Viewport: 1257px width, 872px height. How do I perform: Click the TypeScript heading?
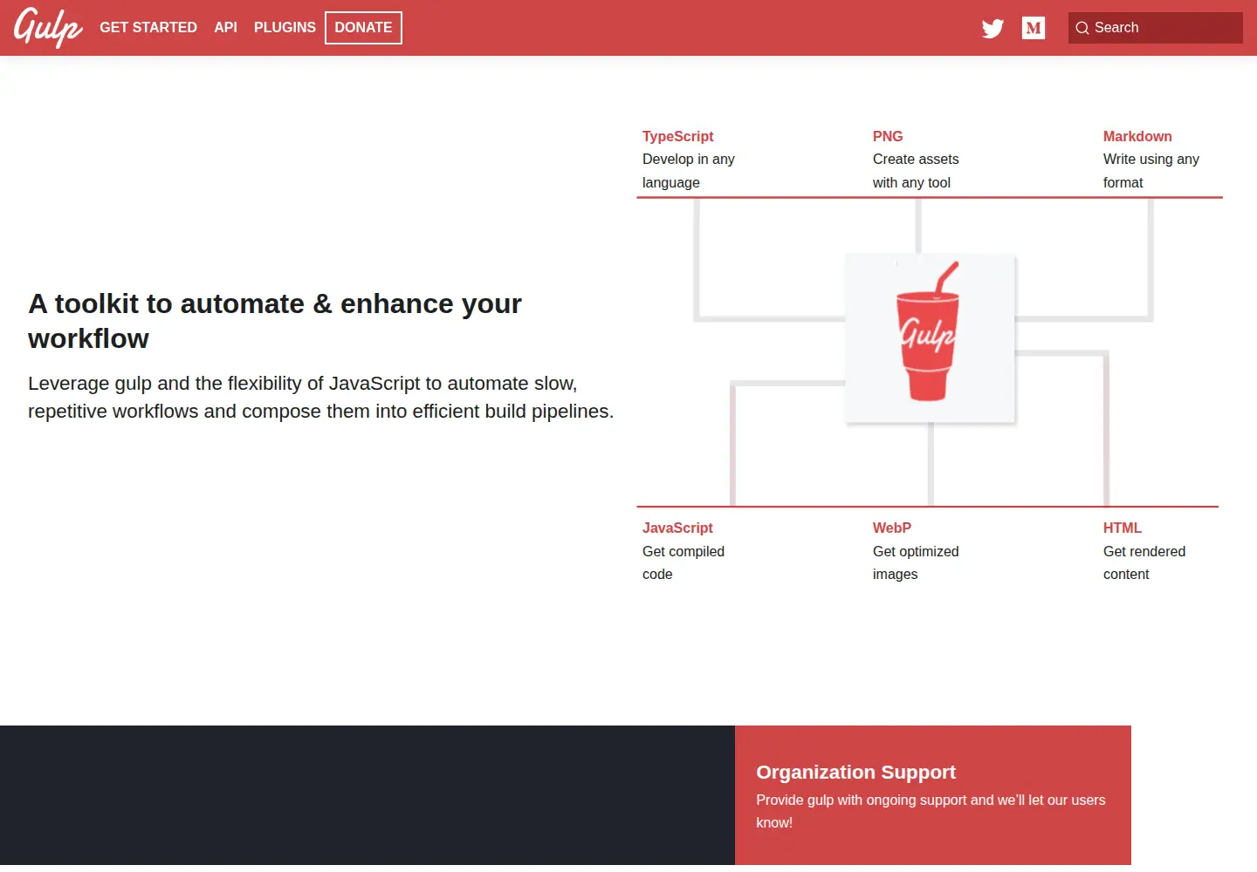click(x=678, y=136)
